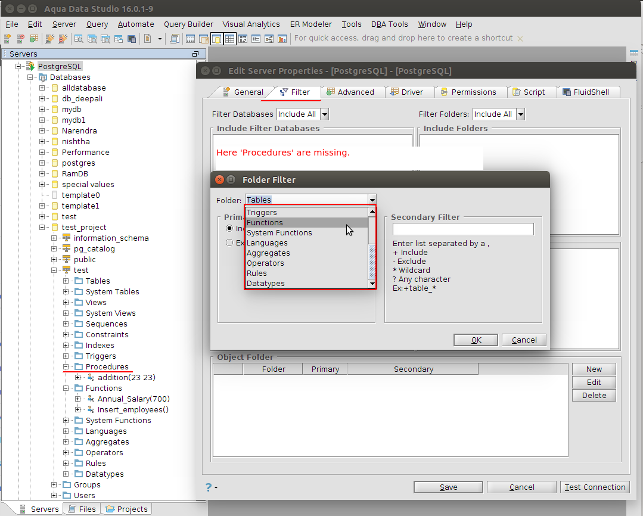Image resolution: width=643 pixels, height=516 pixels.
Task: Click the public schema icon
Action: (x=66, y=259)
